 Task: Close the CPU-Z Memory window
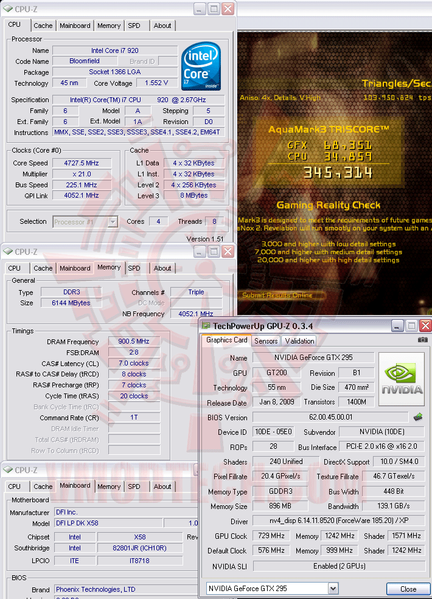(x=228, y=251)
